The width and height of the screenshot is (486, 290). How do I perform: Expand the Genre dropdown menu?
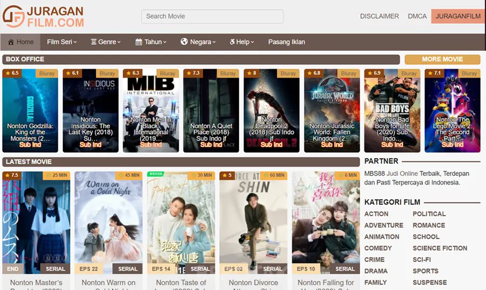click(106, 42)
